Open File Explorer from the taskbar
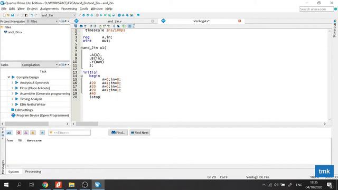The width and height of the screenshot is (338, 190). pyautogui.click(x=71, y=185)
